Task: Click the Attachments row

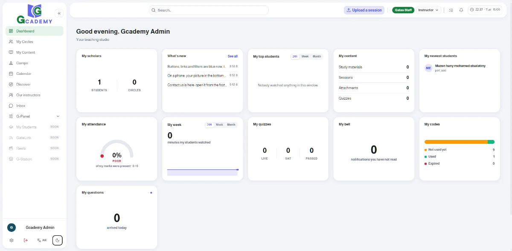Action: coord(374,88)
